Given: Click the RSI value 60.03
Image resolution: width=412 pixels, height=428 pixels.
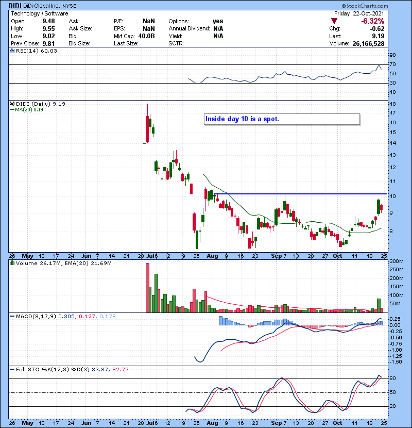Looking at the screenshot, I should click(48, 51).
